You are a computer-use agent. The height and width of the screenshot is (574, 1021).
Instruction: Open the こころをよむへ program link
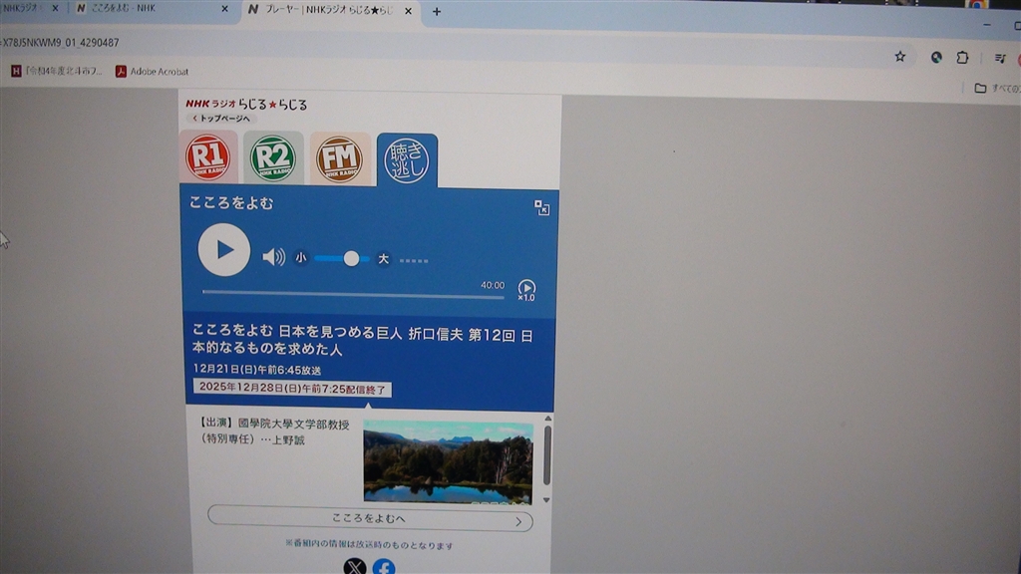pyautogui.click(x=370, y=518)
